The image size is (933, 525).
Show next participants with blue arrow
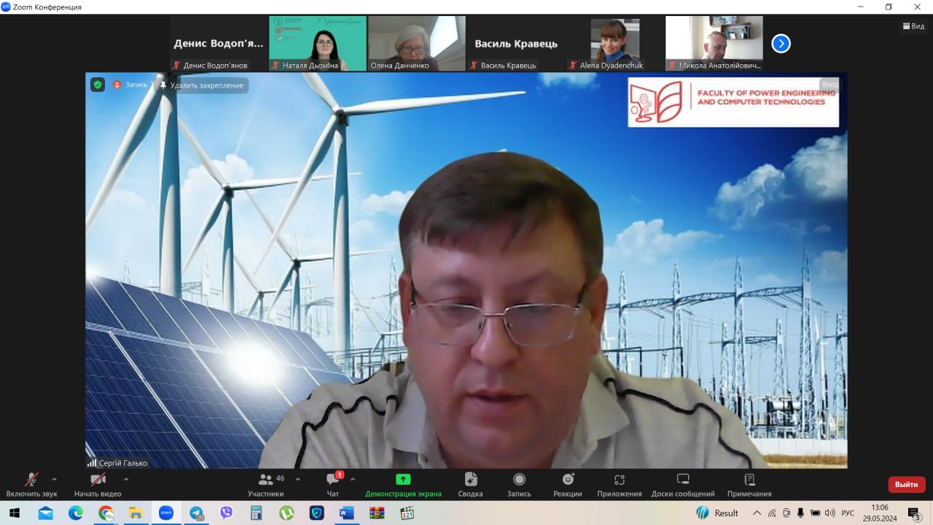coord(781,44)
